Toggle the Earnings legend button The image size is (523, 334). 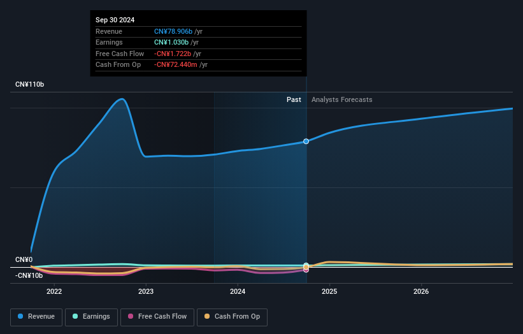point(91,317)
